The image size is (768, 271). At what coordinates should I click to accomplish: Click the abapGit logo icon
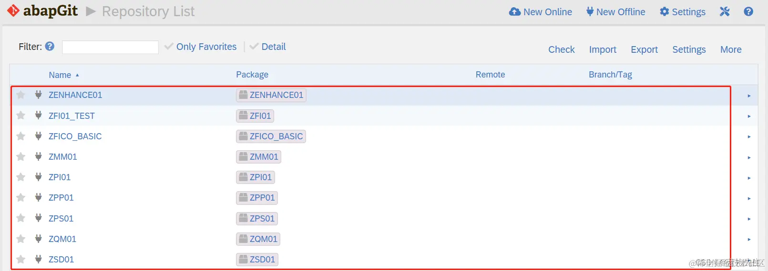[x=13, y=10]
